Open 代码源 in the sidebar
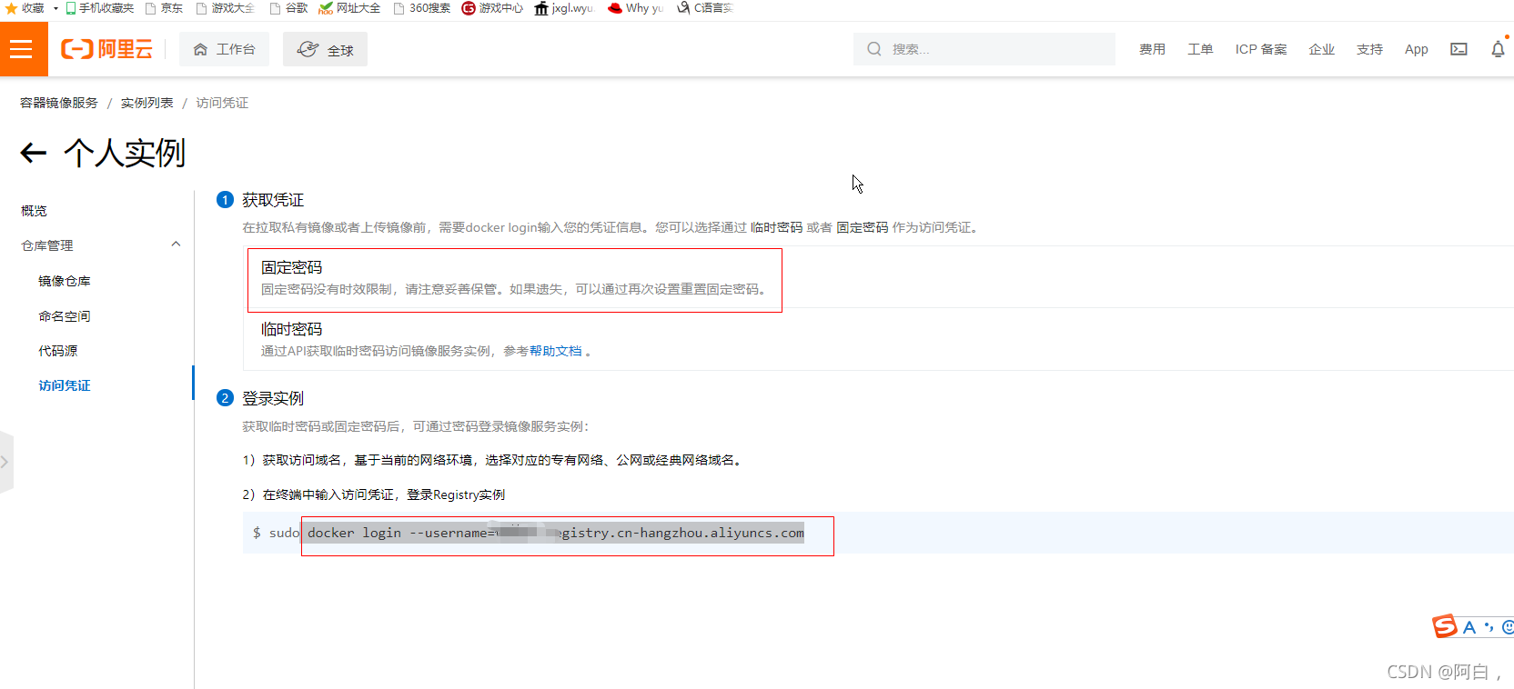The height and width of the screenshot is (689, 1514). click(58, 351)
